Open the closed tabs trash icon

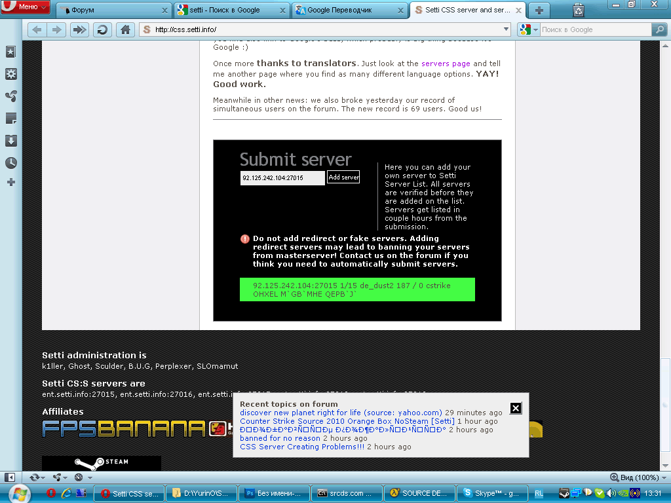579,10
